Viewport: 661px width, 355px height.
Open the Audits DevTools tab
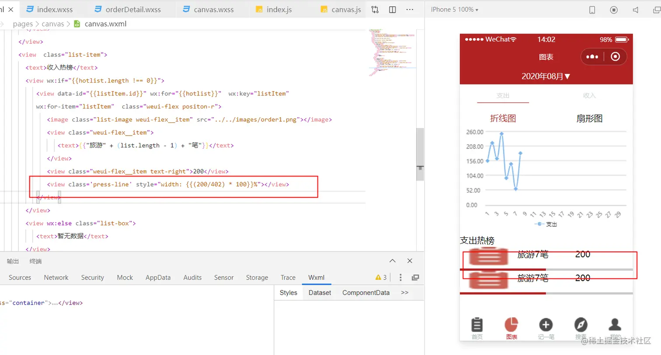pos(192,278)
